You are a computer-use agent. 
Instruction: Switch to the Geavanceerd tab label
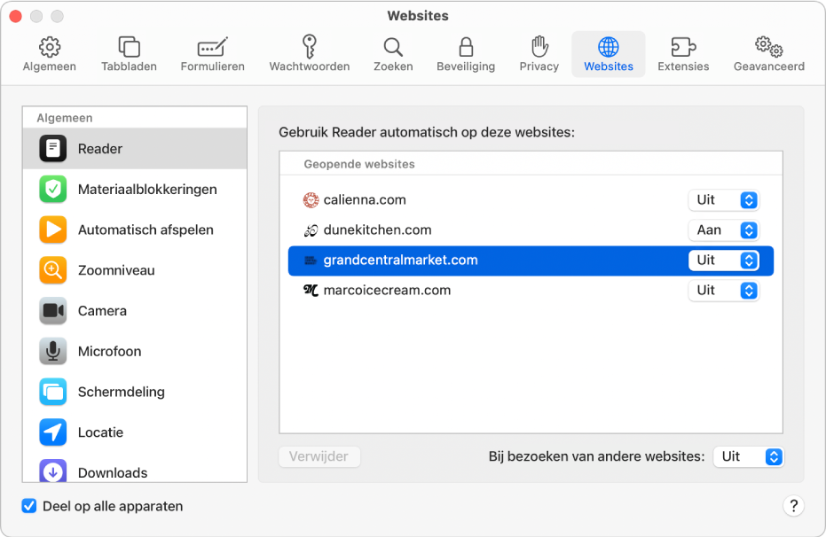(768, 66)
